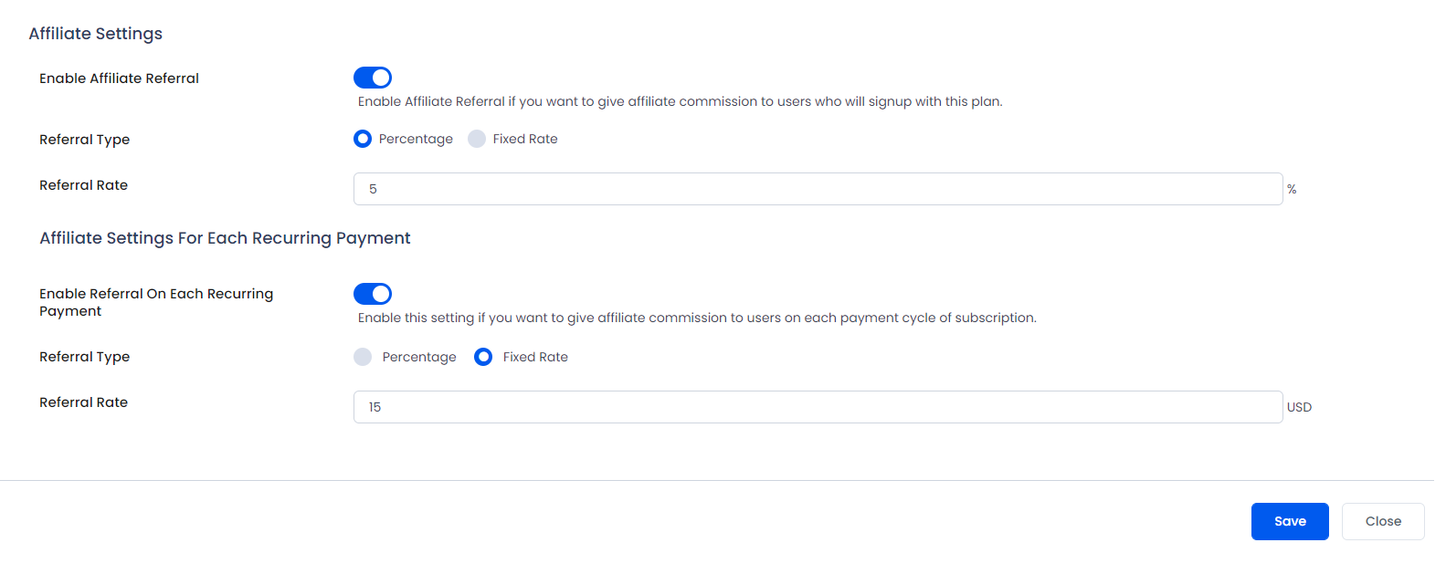Click the Affiliate Settings heading
This screenshot has width=1446, height=574.
96,34
